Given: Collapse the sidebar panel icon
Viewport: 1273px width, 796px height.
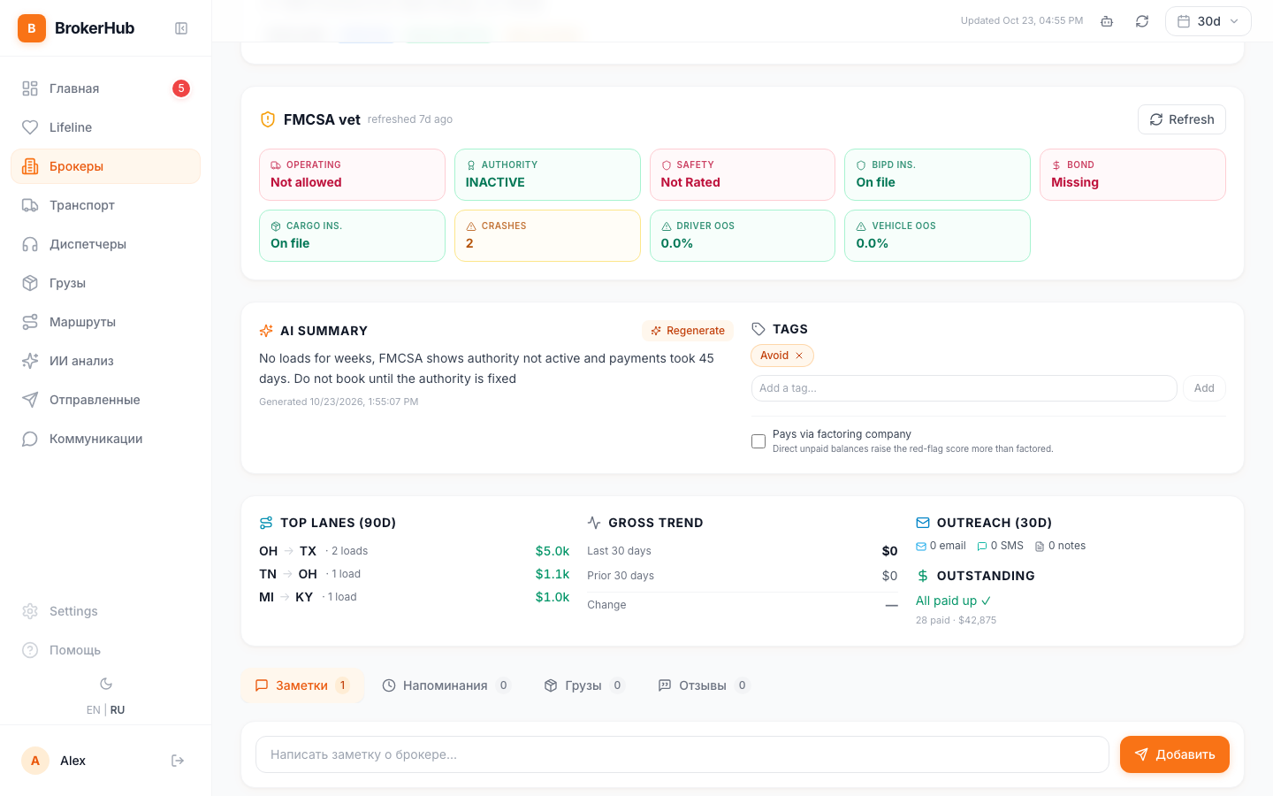Looking at the screenshot, I should [181, 28].
